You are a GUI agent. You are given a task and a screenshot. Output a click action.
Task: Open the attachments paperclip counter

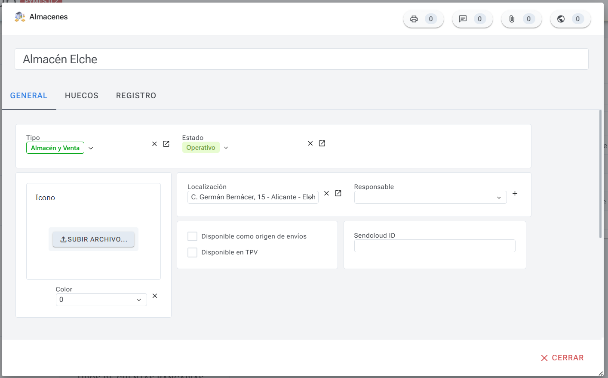click(521, 19)
